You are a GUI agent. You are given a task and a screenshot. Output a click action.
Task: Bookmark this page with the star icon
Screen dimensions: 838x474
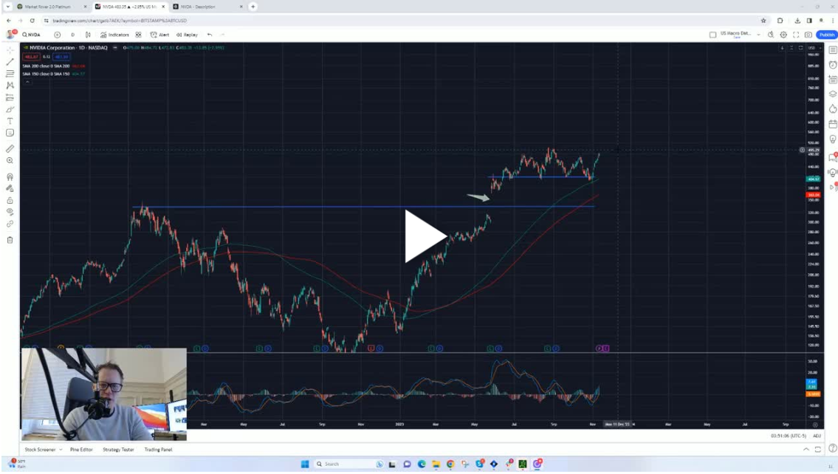tap(763, 21)
